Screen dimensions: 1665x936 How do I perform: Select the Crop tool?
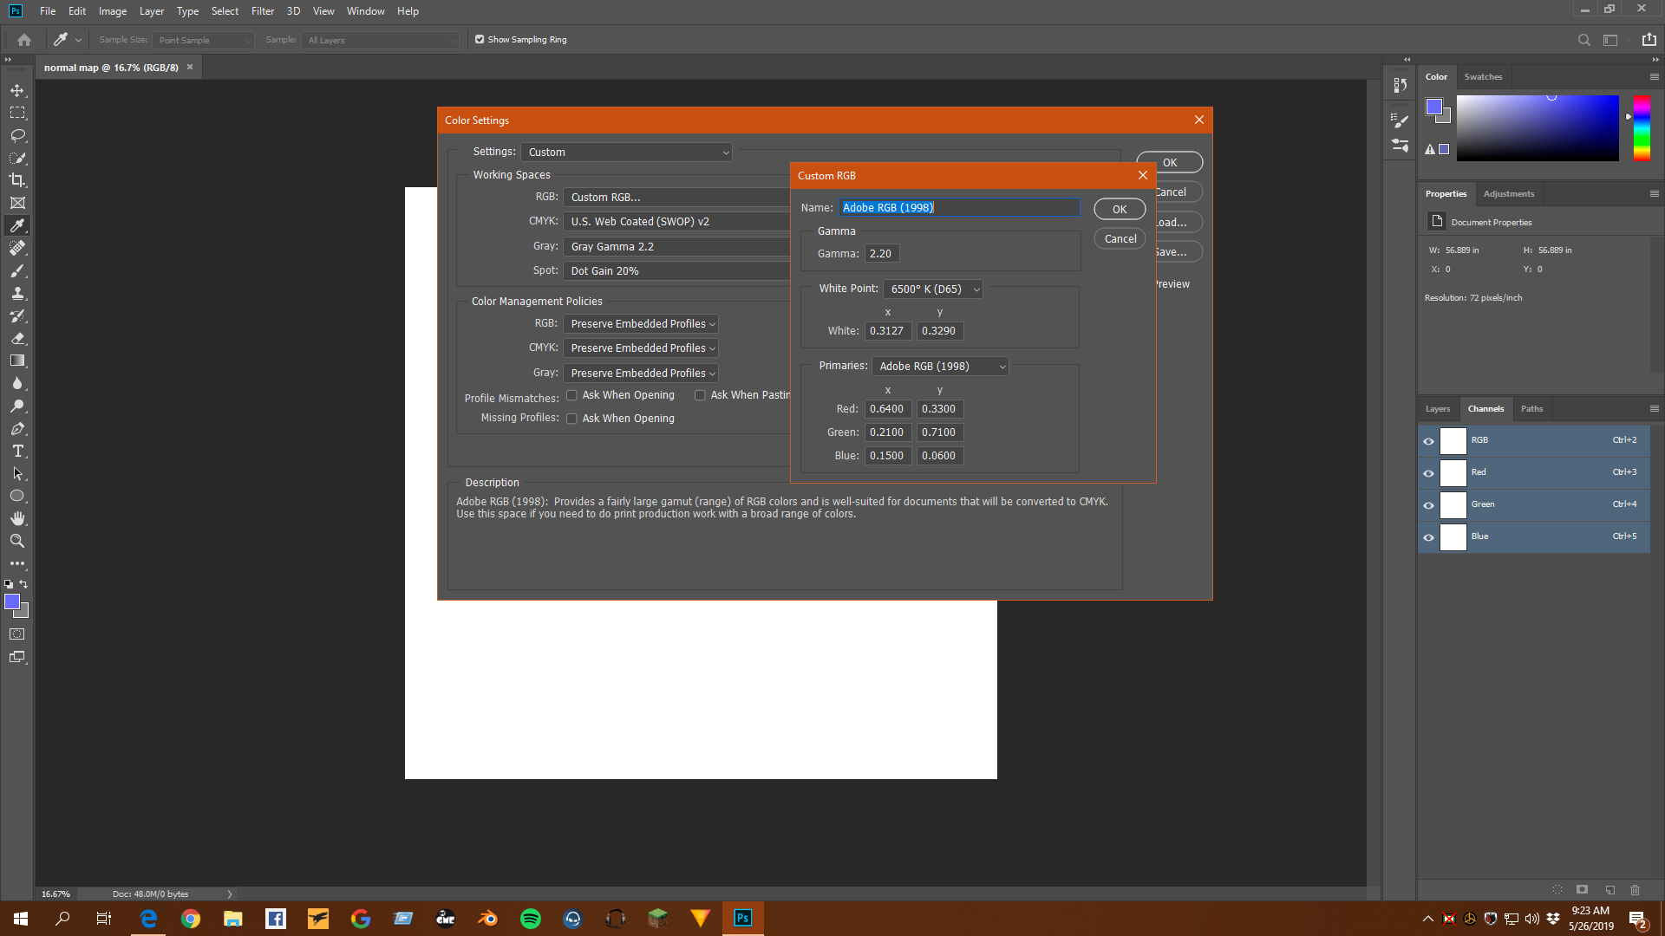(17, 180)
